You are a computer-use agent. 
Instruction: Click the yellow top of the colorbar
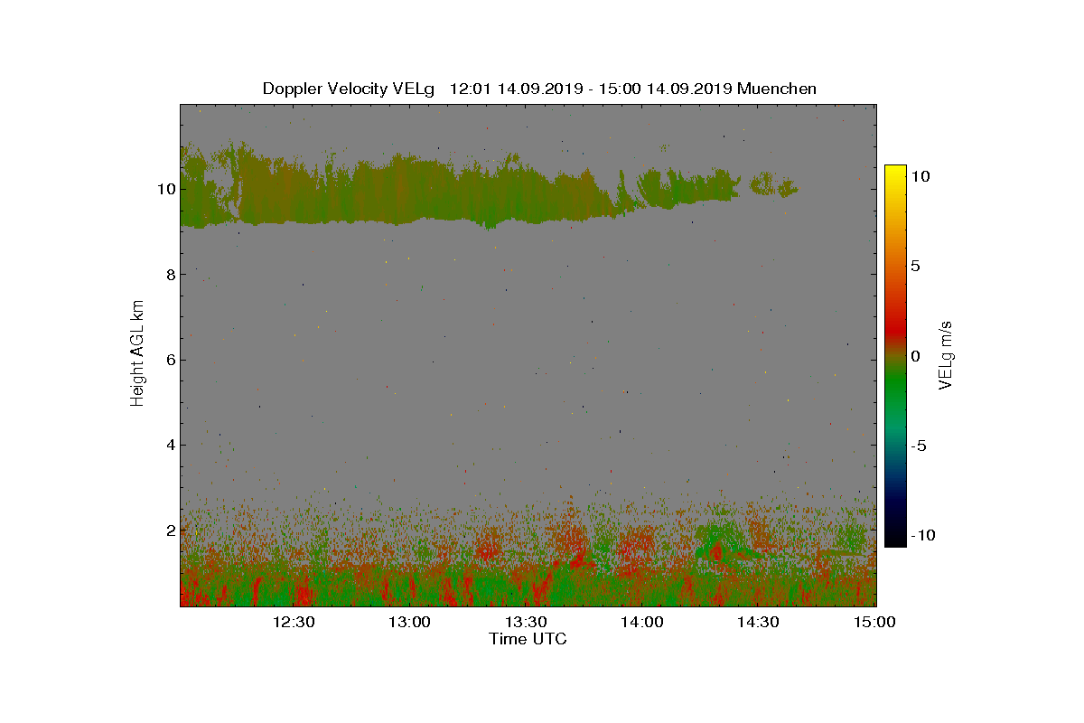[x=895, y=172]
